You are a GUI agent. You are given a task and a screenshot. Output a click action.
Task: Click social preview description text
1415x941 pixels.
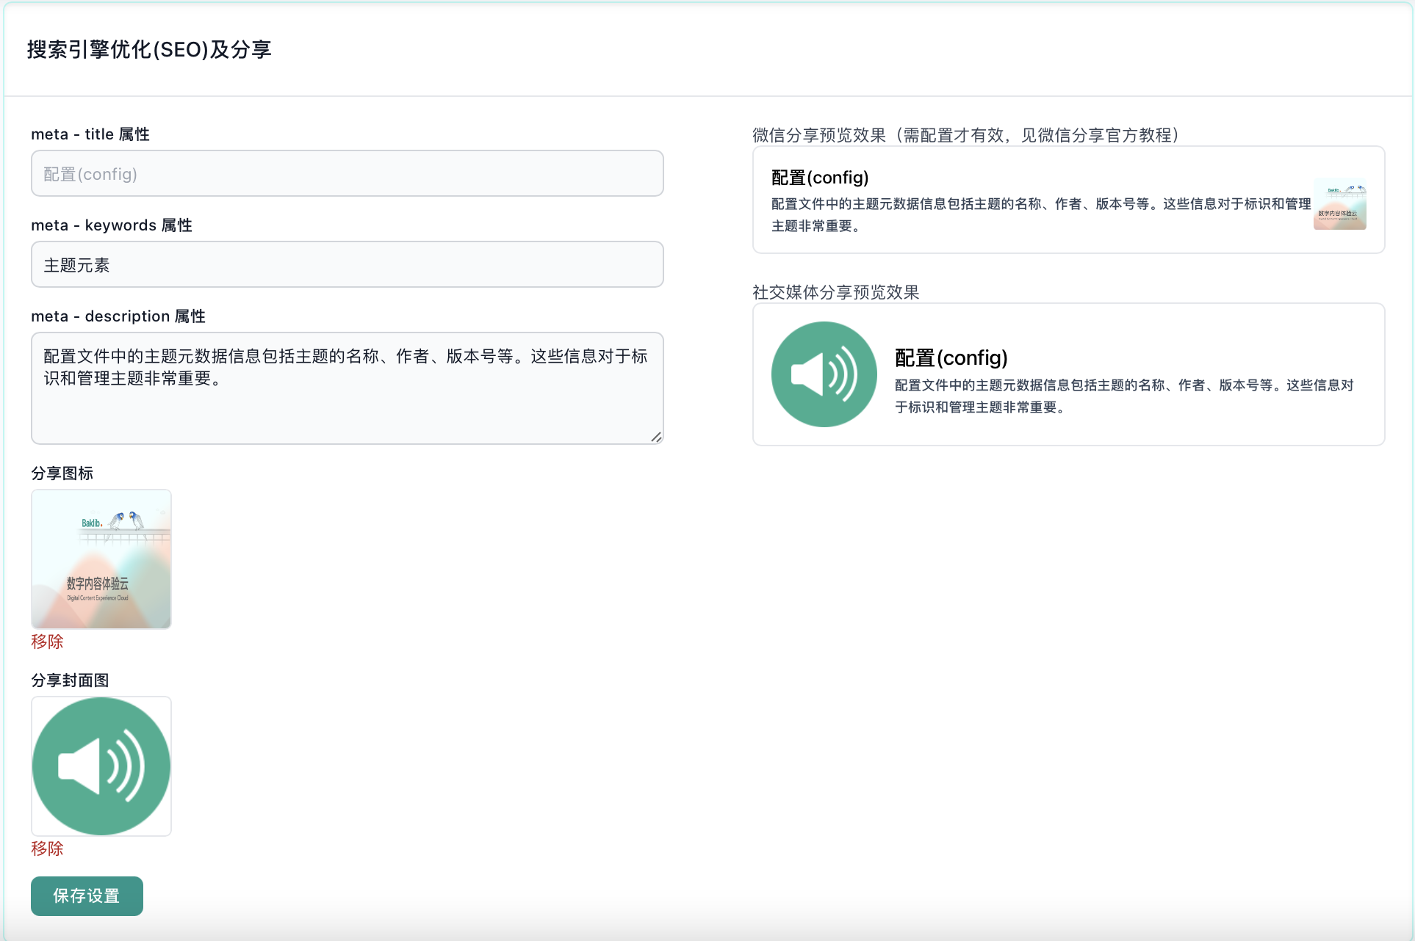1123,396
